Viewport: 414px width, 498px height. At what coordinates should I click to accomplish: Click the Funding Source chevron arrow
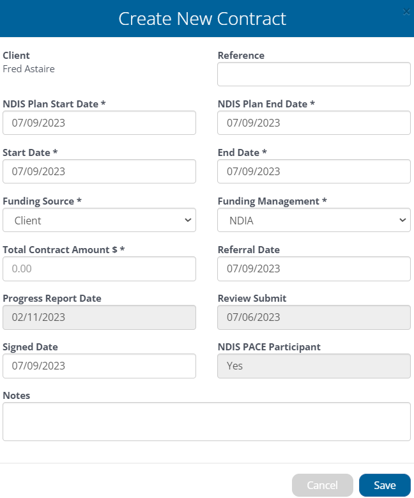(x=188, y=220)
